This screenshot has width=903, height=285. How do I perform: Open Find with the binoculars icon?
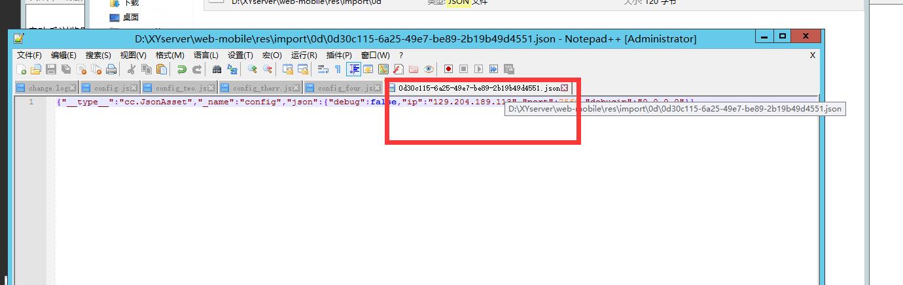(x=217, y=69)
